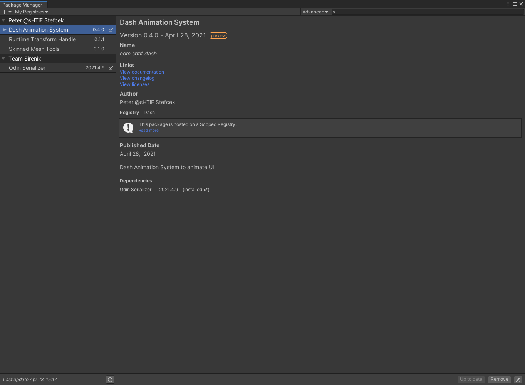Click the scoped registry warning icon
Image resolution: width=525 pixels, height=385 pixels.
coord(128,128)
